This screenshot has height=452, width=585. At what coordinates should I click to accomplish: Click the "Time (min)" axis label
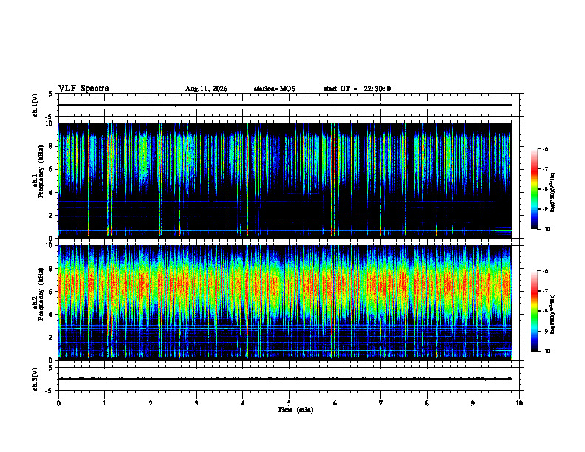pos(295,410)
